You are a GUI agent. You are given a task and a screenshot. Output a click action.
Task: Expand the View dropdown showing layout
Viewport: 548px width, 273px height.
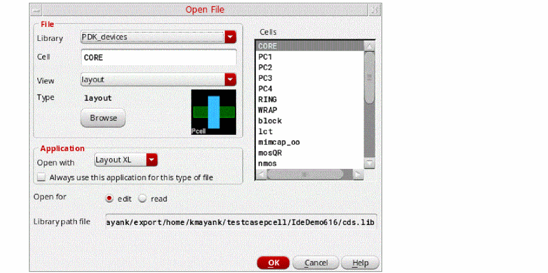coord(230,79)
